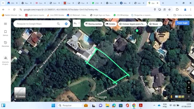This screenshot has height=109, width=194.
Task: Open the tab search dropdown
Action: point(3,3)
